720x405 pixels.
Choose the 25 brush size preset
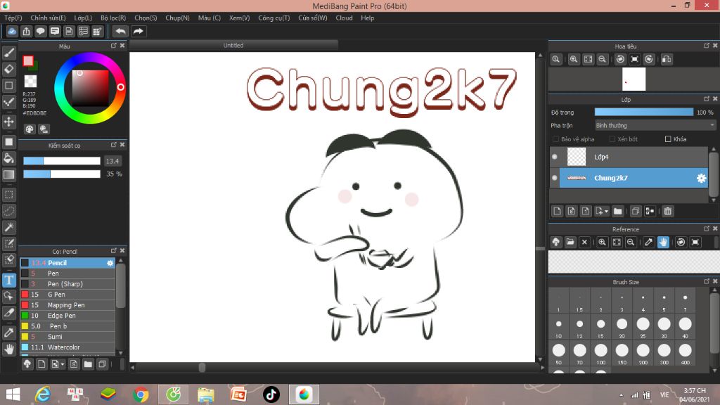(x=643, y=327)
